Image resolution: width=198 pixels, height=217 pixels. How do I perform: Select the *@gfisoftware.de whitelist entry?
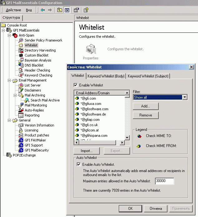click(x=93, y=114)
